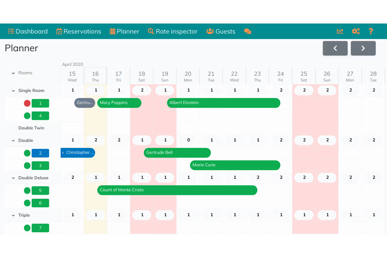
Task: Click the green status dot for room 2
Action: pos(27,153)
